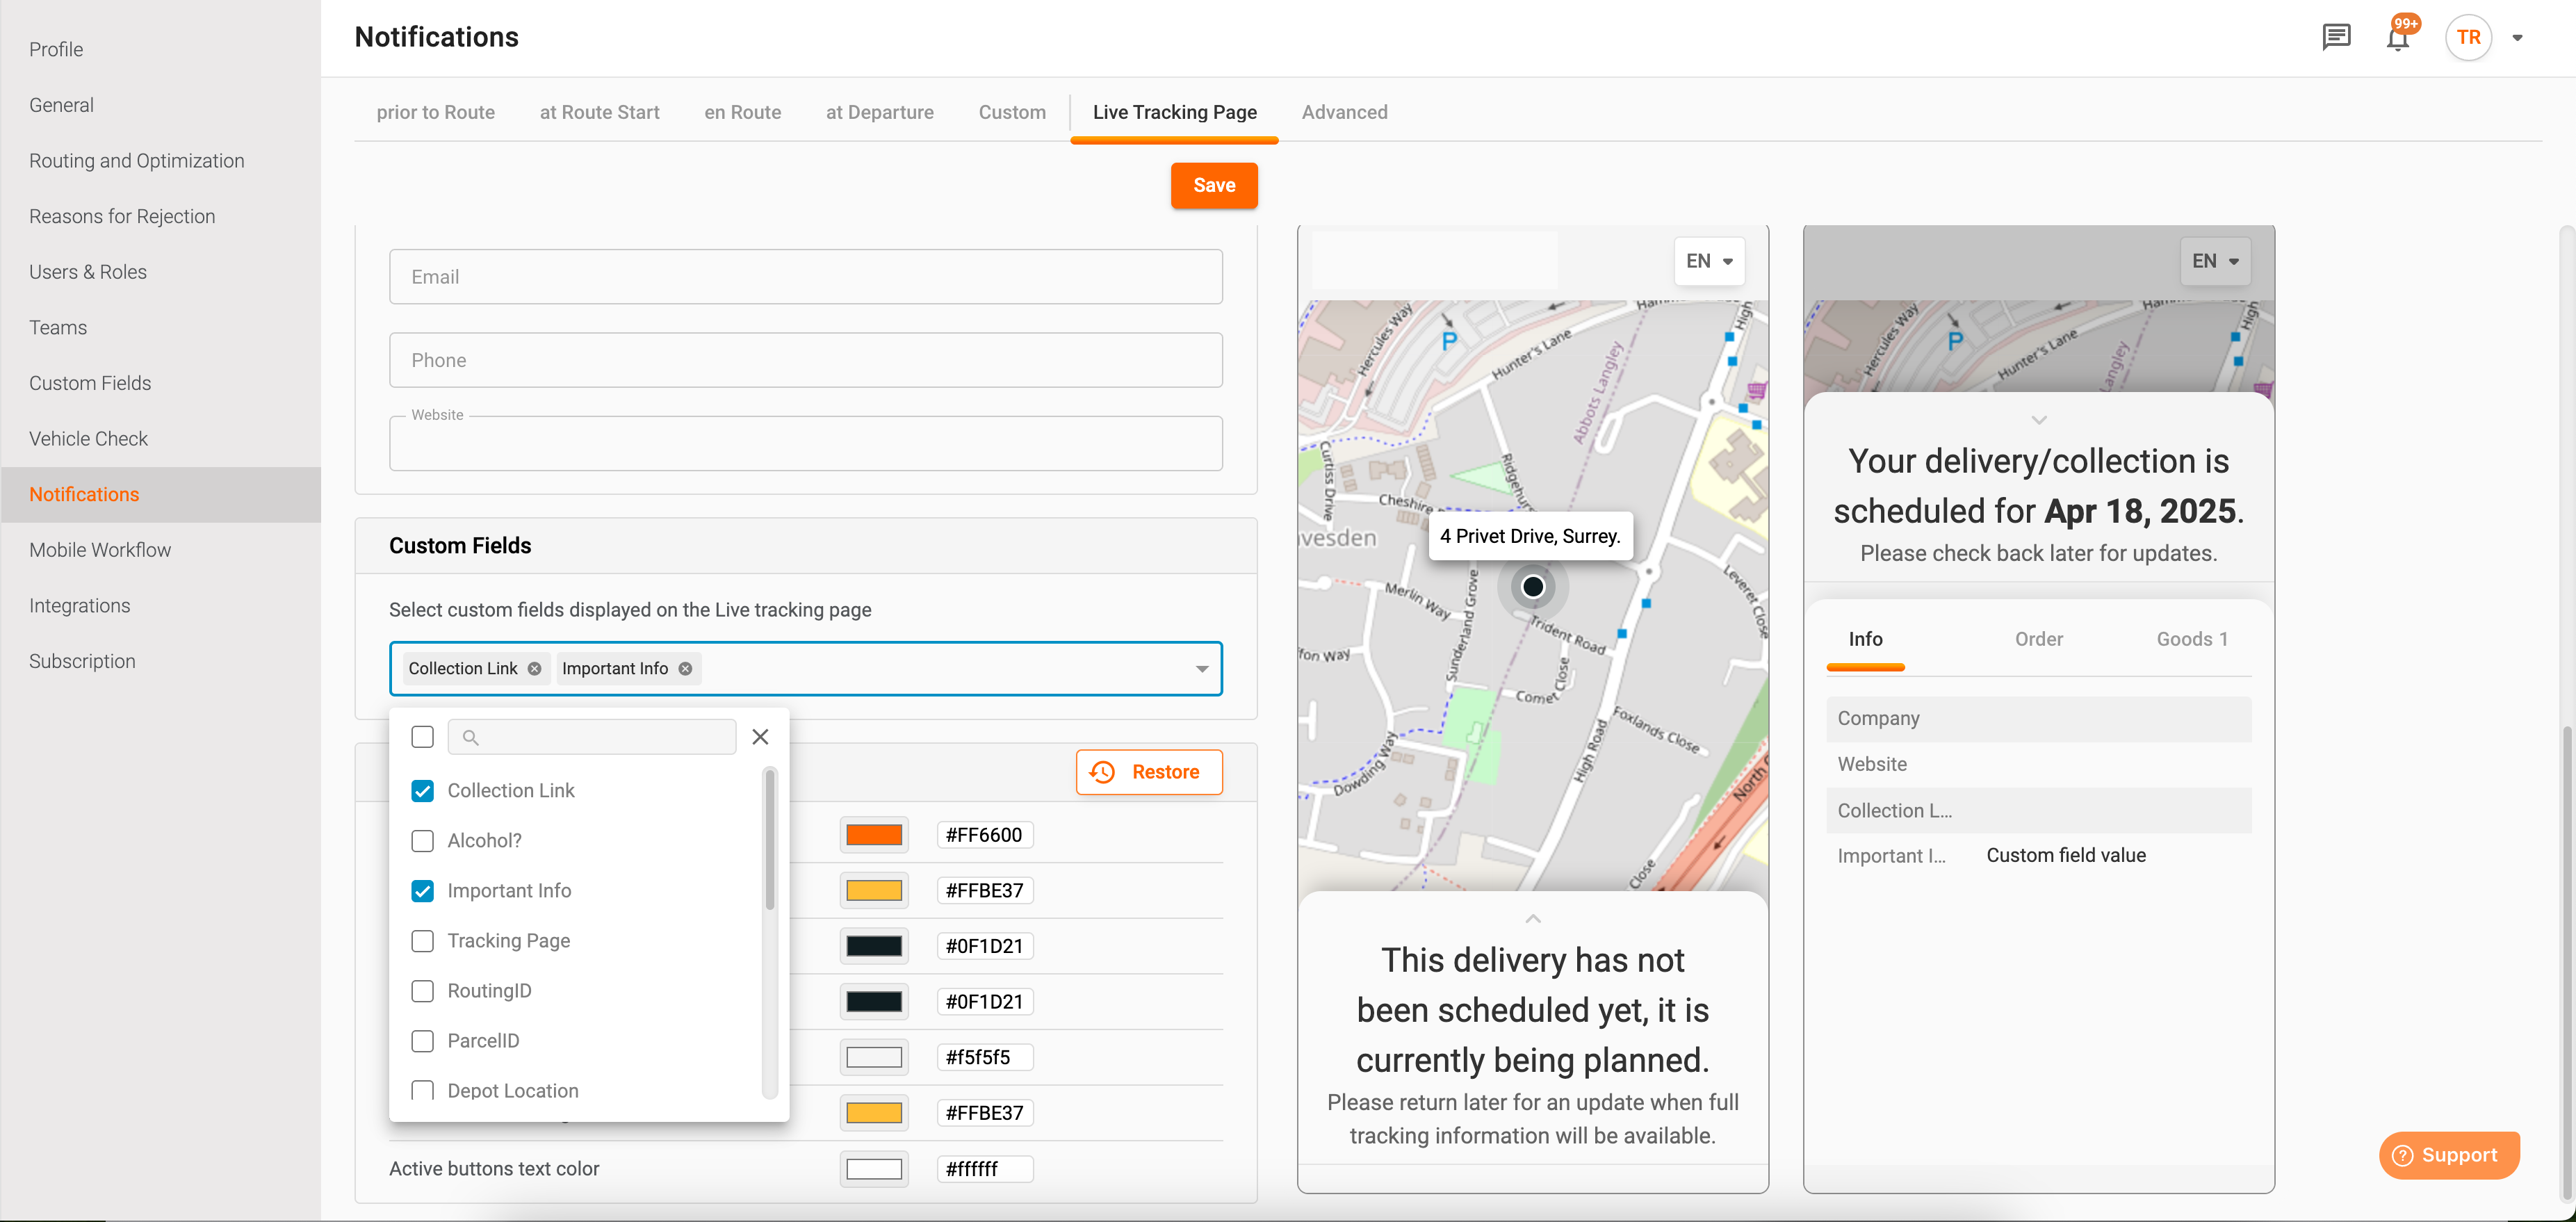Open the Order tab in the preview card

2039,639
